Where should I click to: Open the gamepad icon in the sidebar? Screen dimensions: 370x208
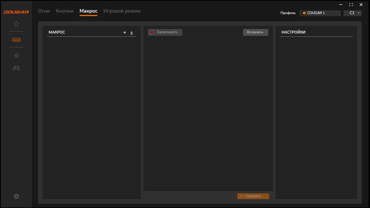pyautogui.click(x=16, y=68)
